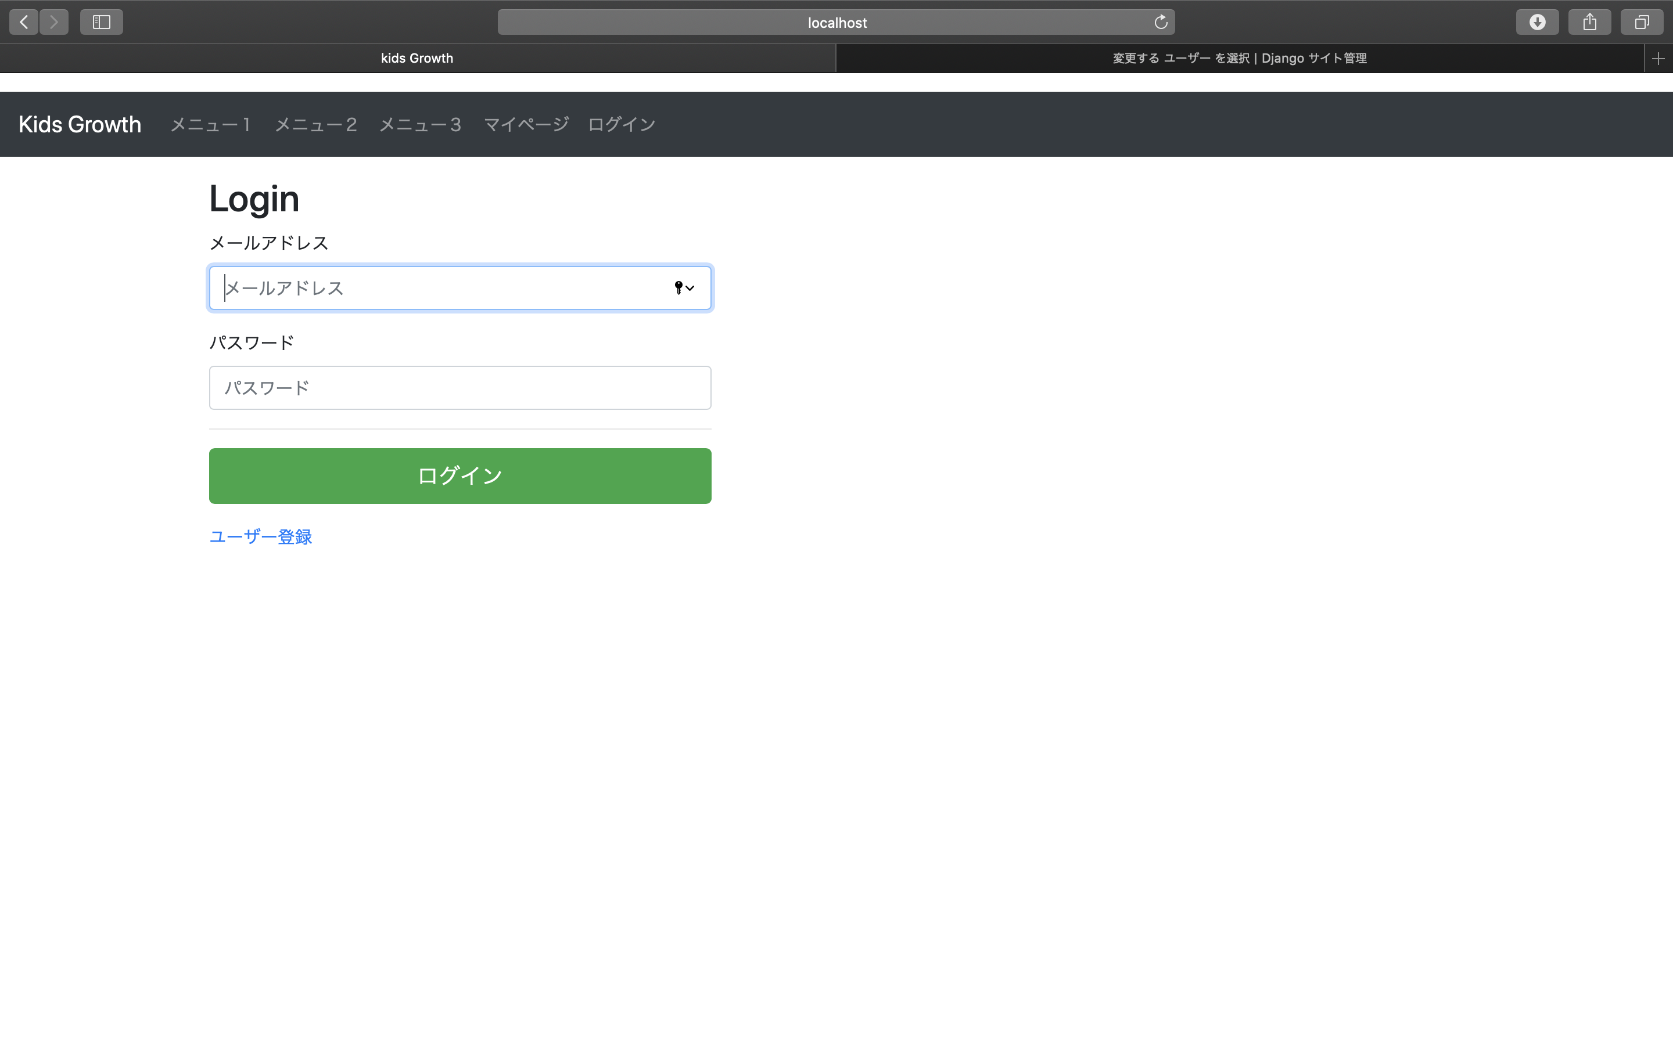The height and width of the screenshot is (1045, 1673).
Task: Open メニュー２ in the navbar
Action: 316,124
